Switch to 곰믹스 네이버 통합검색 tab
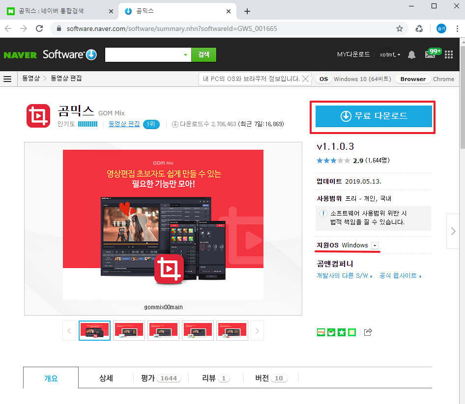The height and width of the screenshot is (404, 465). click(x=59, y=11)
